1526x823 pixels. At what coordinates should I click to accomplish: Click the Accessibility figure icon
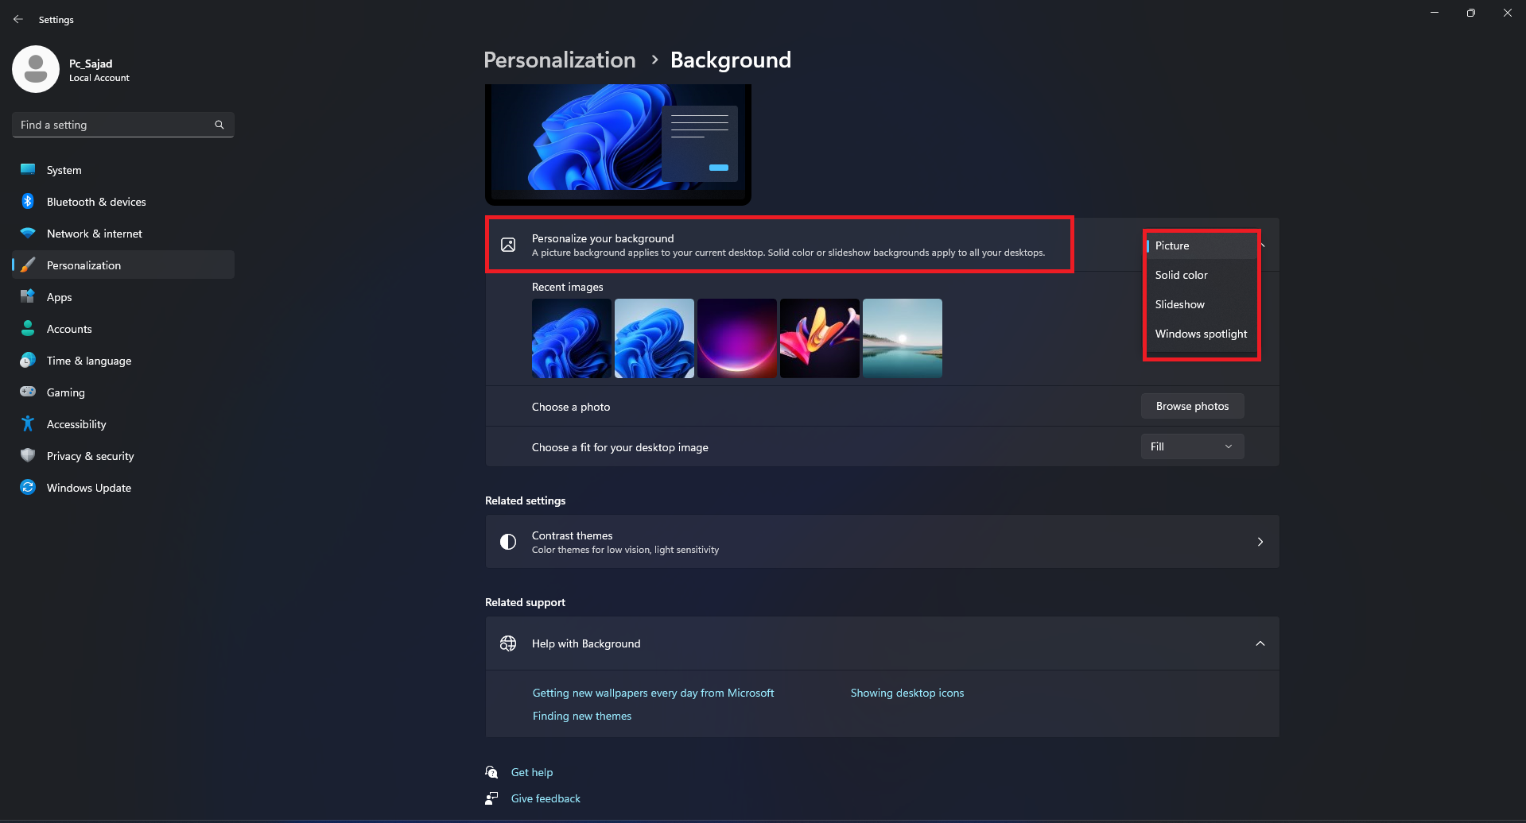(x=28, y=423)
